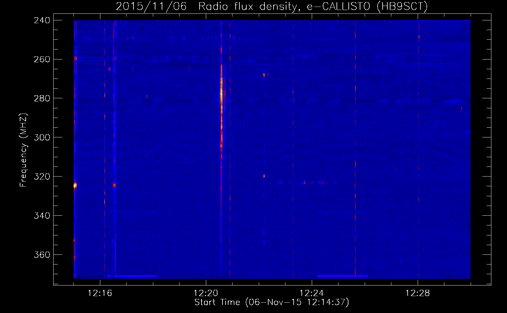Click the Frequency (MHZ) axis label
This screenshot has width=507, height=313.
24,150
